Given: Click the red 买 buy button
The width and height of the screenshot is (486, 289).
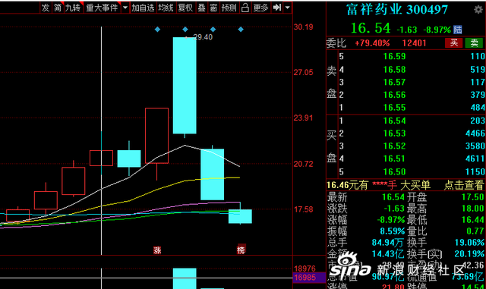Looking at the screenshot, I should point(454,43).
